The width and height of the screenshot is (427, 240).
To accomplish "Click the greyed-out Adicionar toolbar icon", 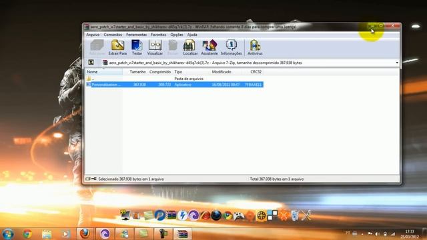I will tap(97, 47).
